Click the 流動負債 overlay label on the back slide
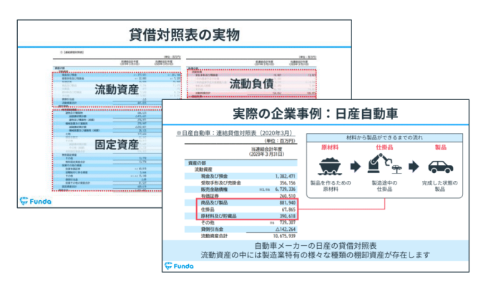The height and width of the screenshot is (286, 491). (x=251, y=84)
